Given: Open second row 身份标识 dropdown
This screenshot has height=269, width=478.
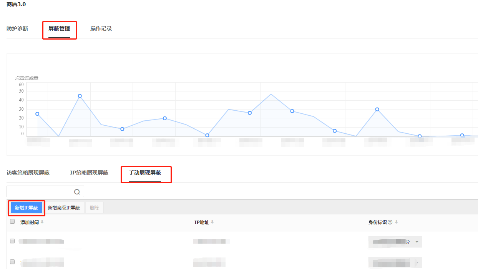Looking at the screenshot, I should pos(395,262).
